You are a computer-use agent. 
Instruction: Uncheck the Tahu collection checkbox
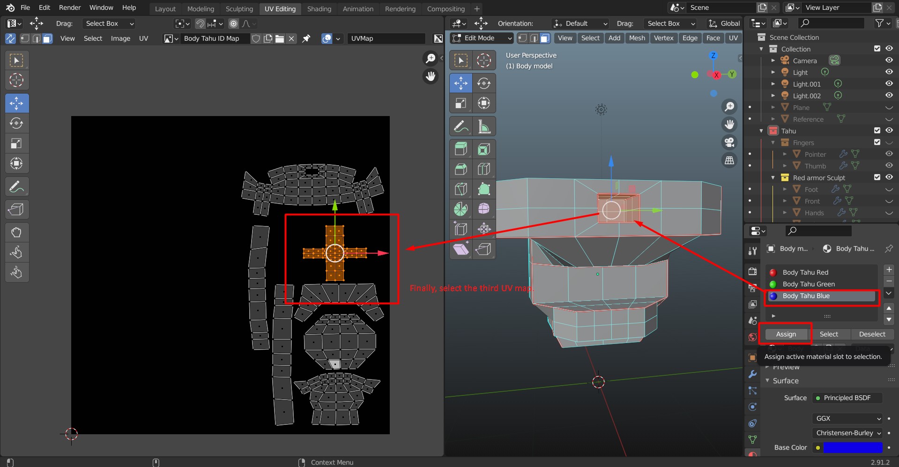877,131
